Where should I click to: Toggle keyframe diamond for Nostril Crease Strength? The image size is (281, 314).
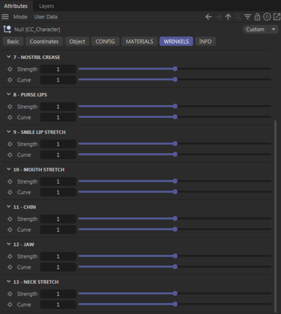[10, 70]
